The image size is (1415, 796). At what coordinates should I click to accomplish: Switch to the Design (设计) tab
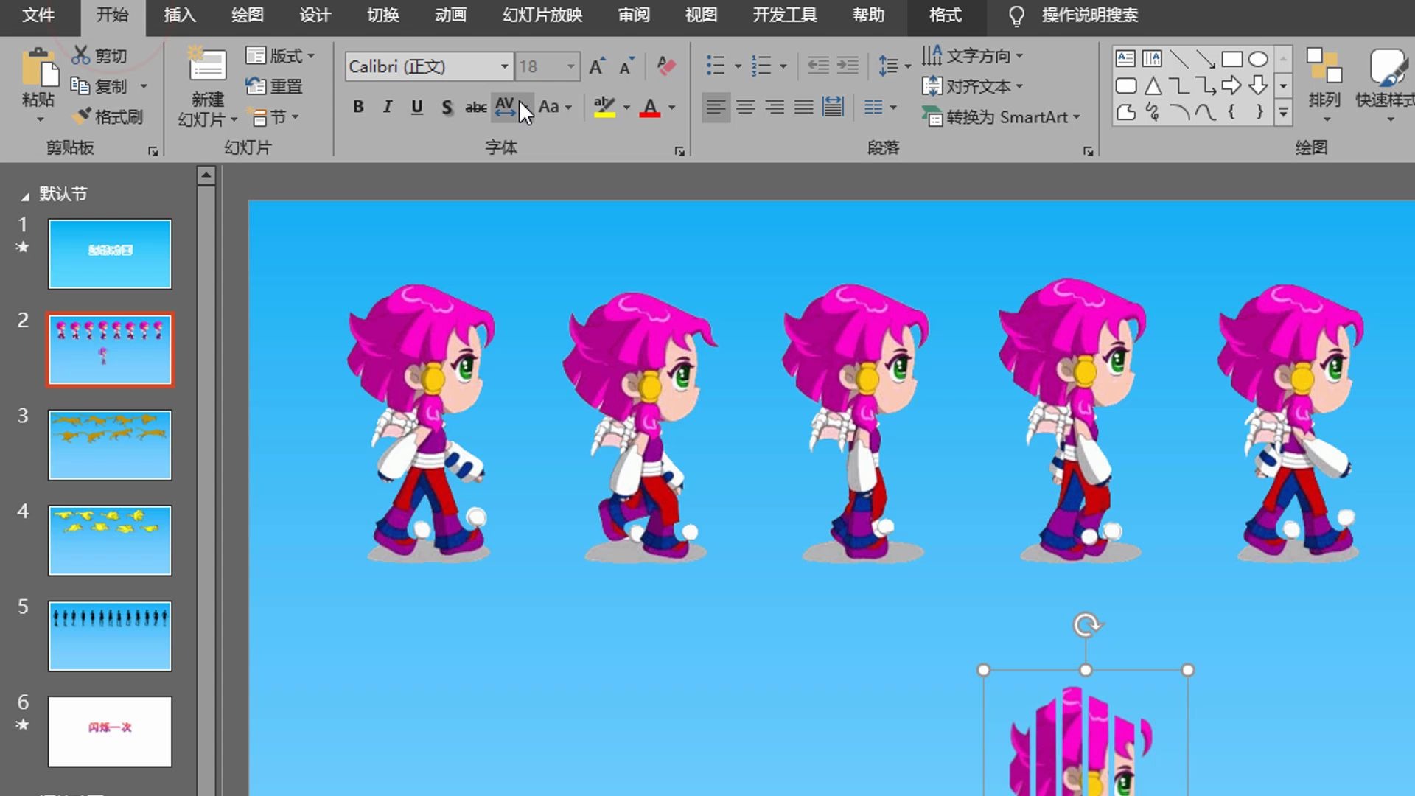point(315,15)
